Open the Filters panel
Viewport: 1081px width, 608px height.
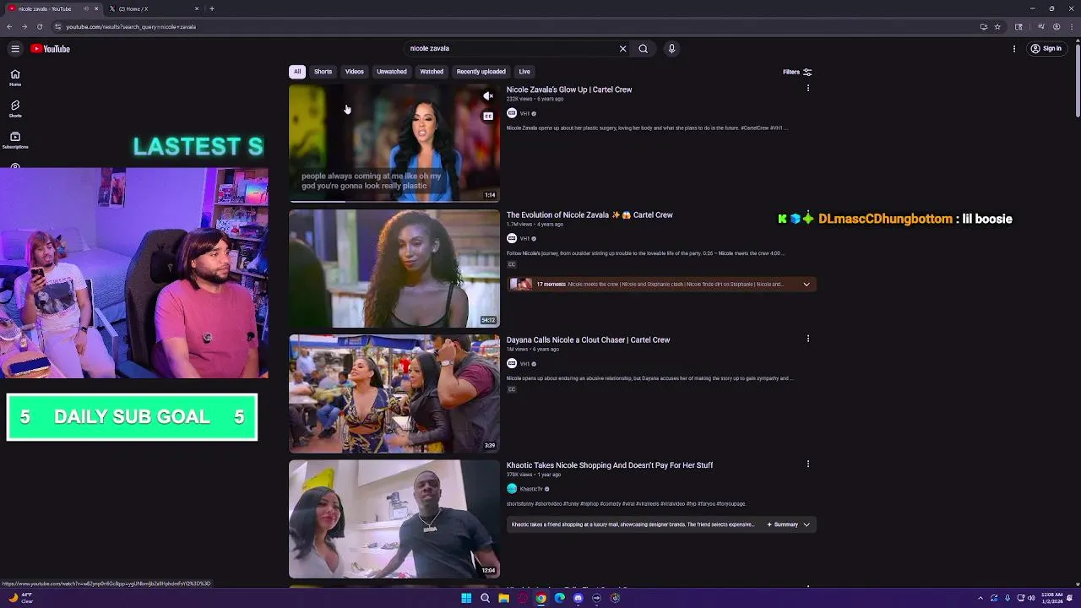[x=797, y=72]
